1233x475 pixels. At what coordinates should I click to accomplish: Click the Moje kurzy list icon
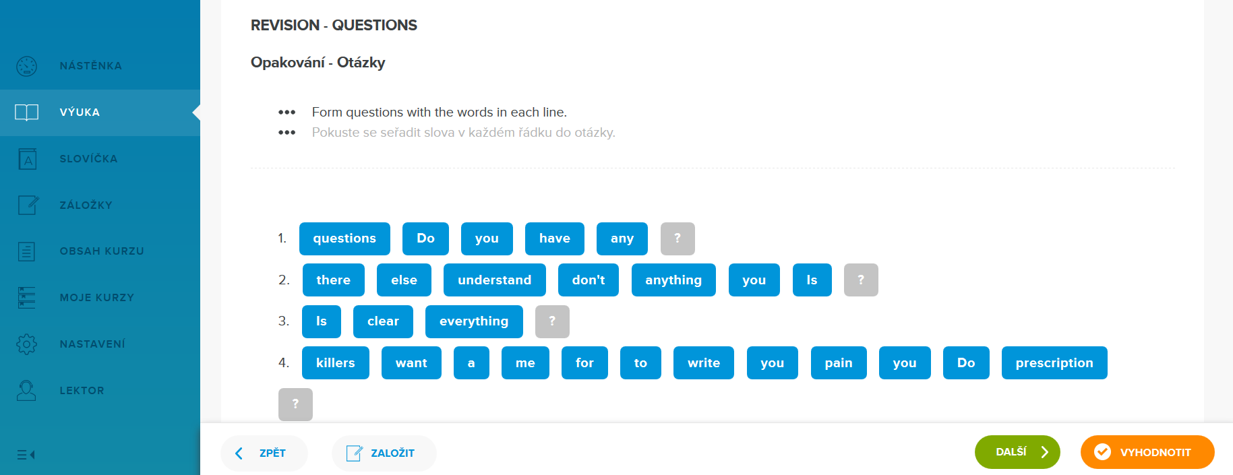click(x=27, y=297)
